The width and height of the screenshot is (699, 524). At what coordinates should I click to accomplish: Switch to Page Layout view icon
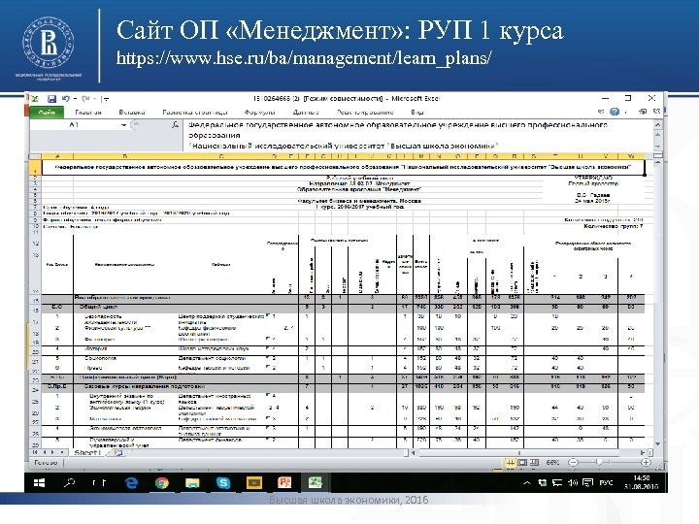point(522,463)
